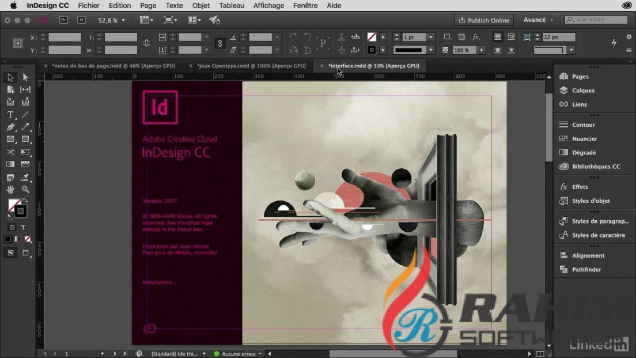Image resolution: width=636 pixels, height=358 pixels.
Task: Open the Tableau menu
Action: (x=231, y=5)
